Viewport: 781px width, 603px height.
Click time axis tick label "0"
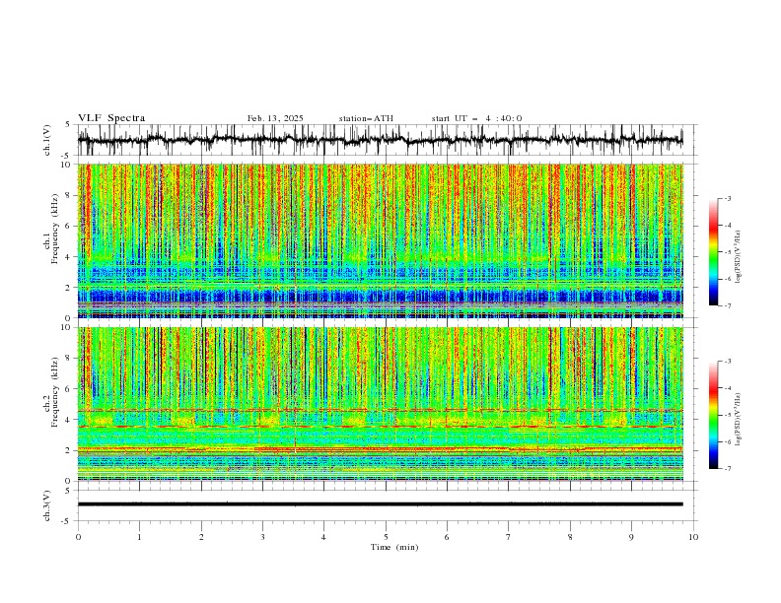(x=78, y=537)
